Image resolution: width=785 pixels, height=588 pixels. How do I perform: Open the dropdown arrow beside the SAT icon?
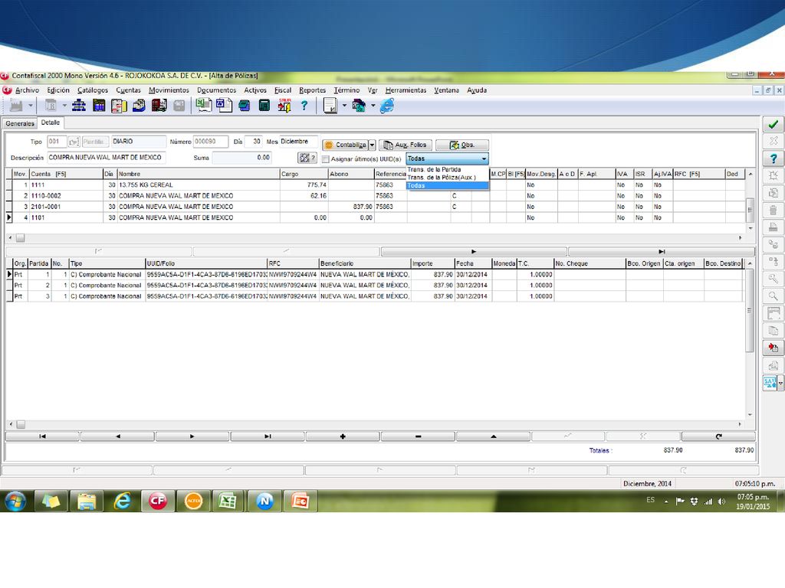(780, 383)
